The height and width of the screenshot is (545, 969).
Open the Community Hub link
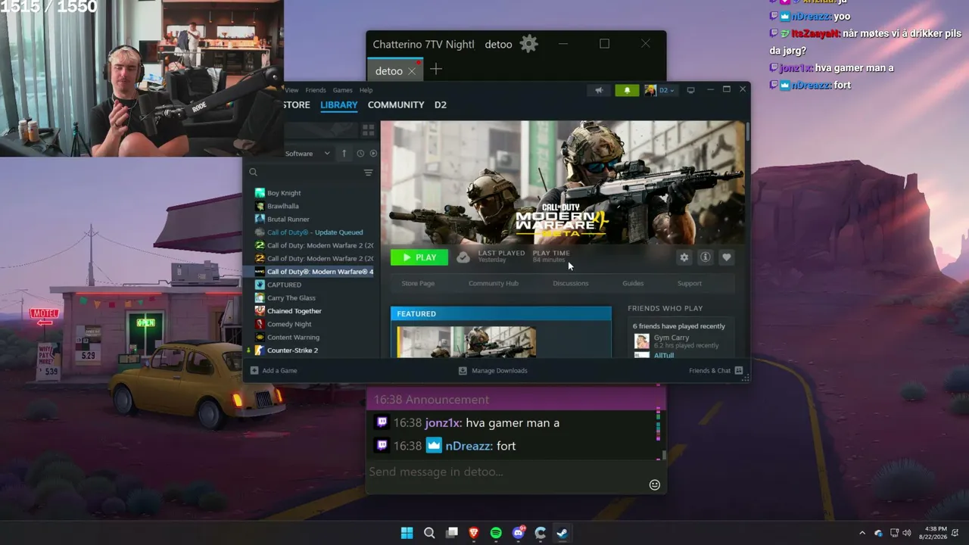(x=494, y=284)
